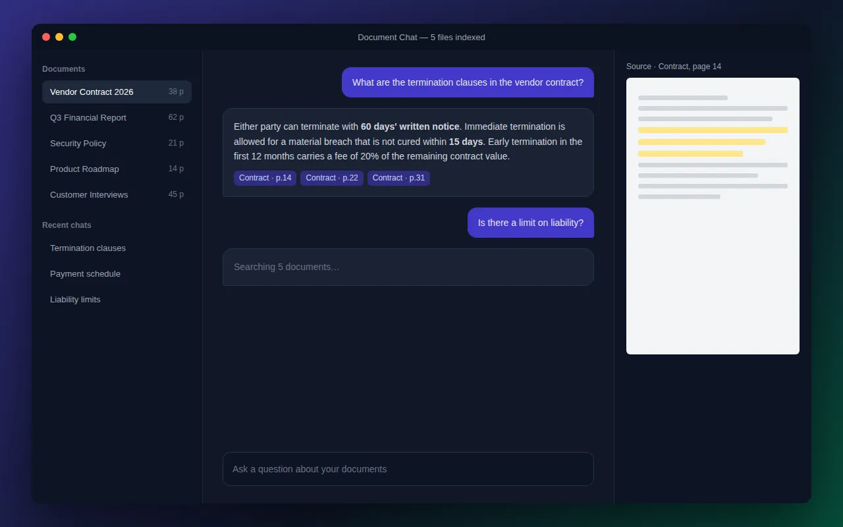The image size is (843, 527).
Task: Click the 'Is there a limit on liability?' message
Action: pyautogui.click(x=531, y=223)
